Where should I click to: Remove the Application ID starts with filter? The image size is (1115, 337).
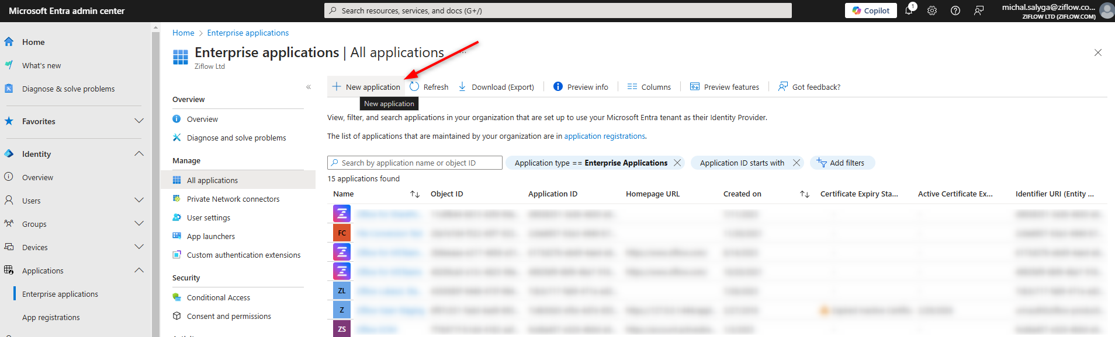tap(797, 163)
